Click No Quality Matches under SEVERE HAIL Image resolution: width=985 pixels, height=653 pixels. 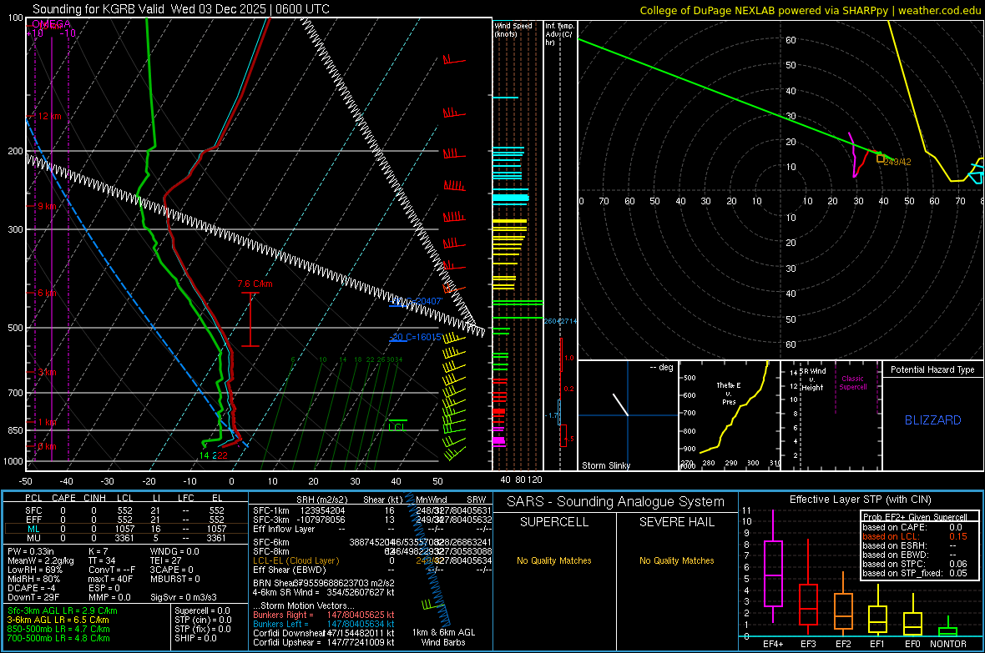pos(676,560)
